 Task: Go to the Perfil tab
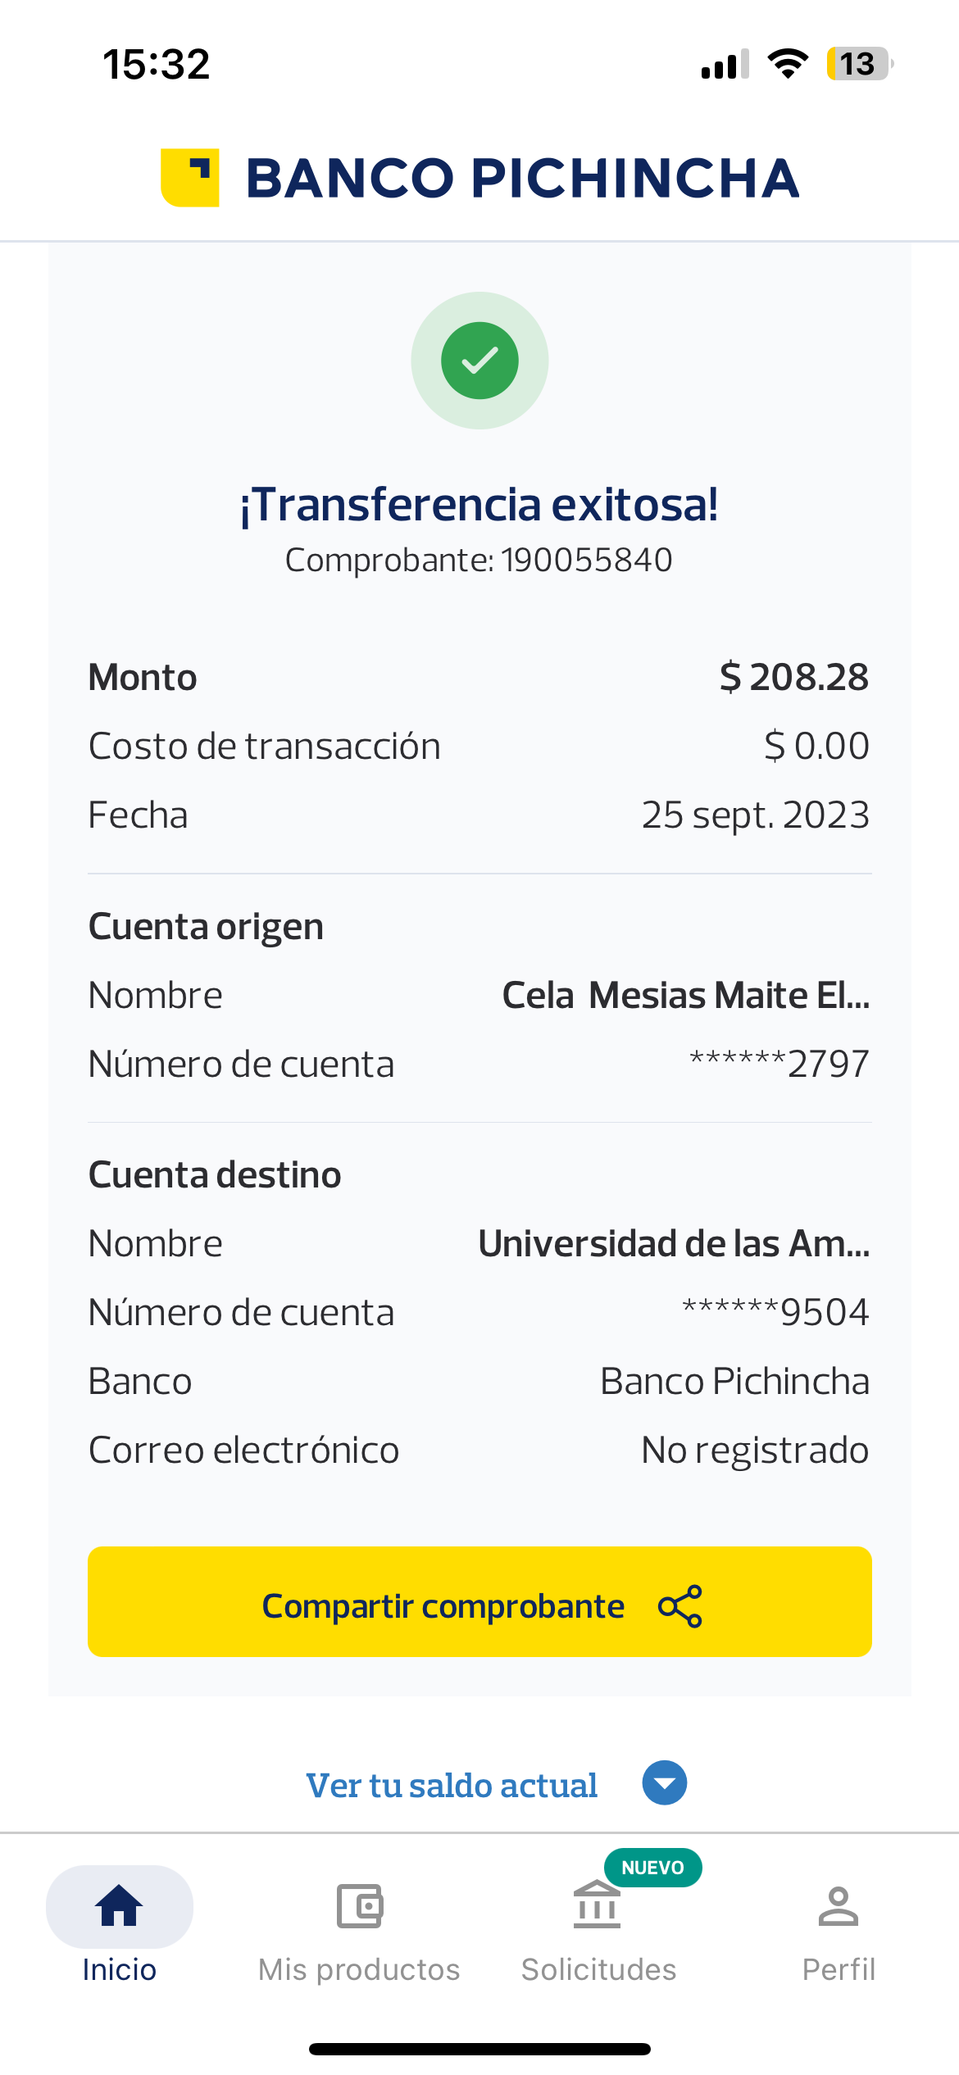(838, 1968)
